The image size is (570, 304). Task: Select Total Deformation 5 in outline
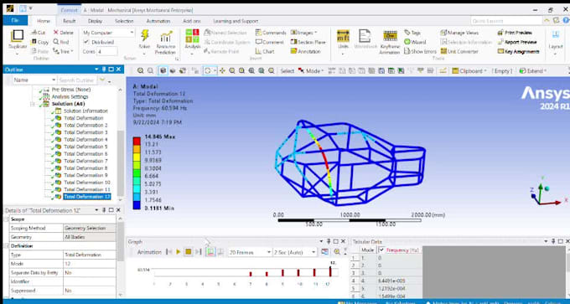tap(85, 147)
